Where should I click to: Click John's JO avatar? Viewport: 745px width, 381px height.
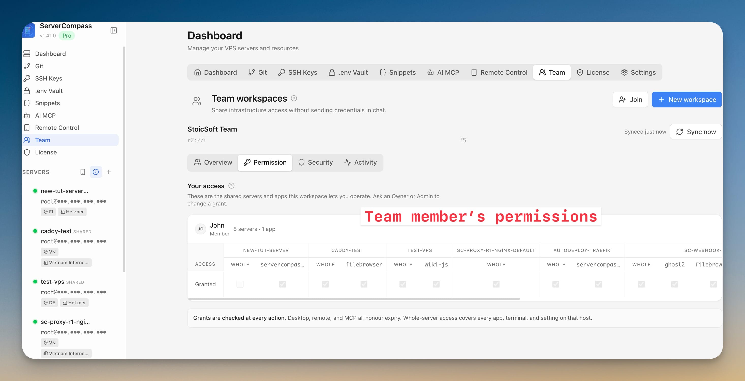[200, 229]
